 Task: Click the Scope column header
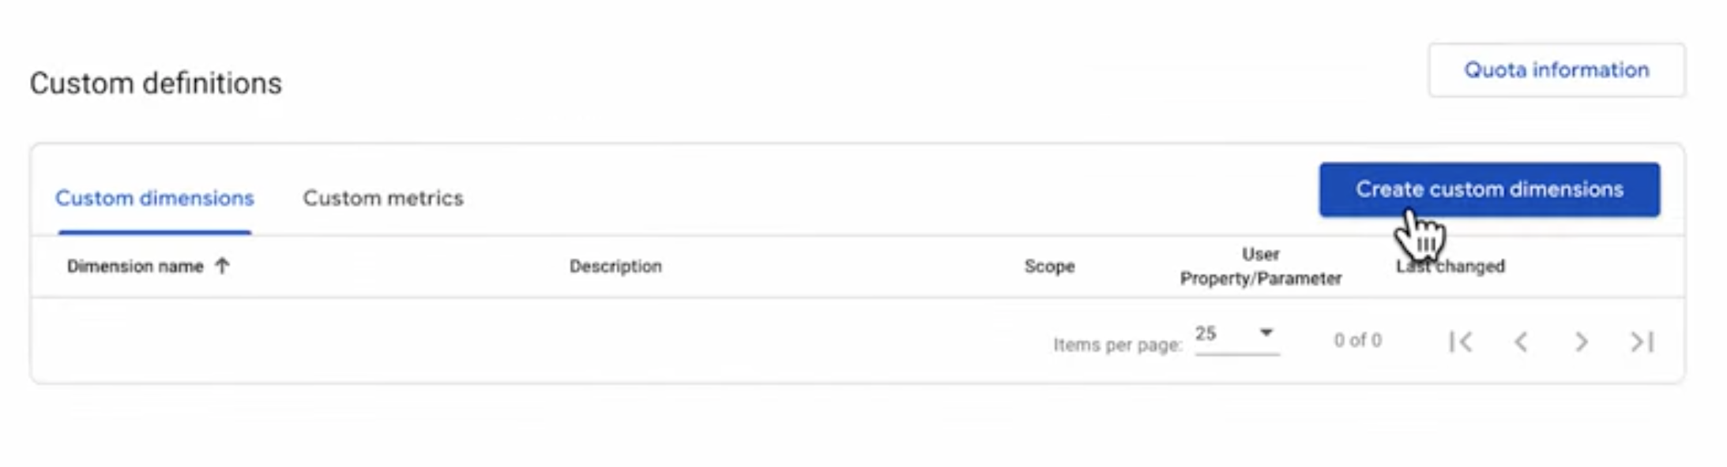point(1049,267)
